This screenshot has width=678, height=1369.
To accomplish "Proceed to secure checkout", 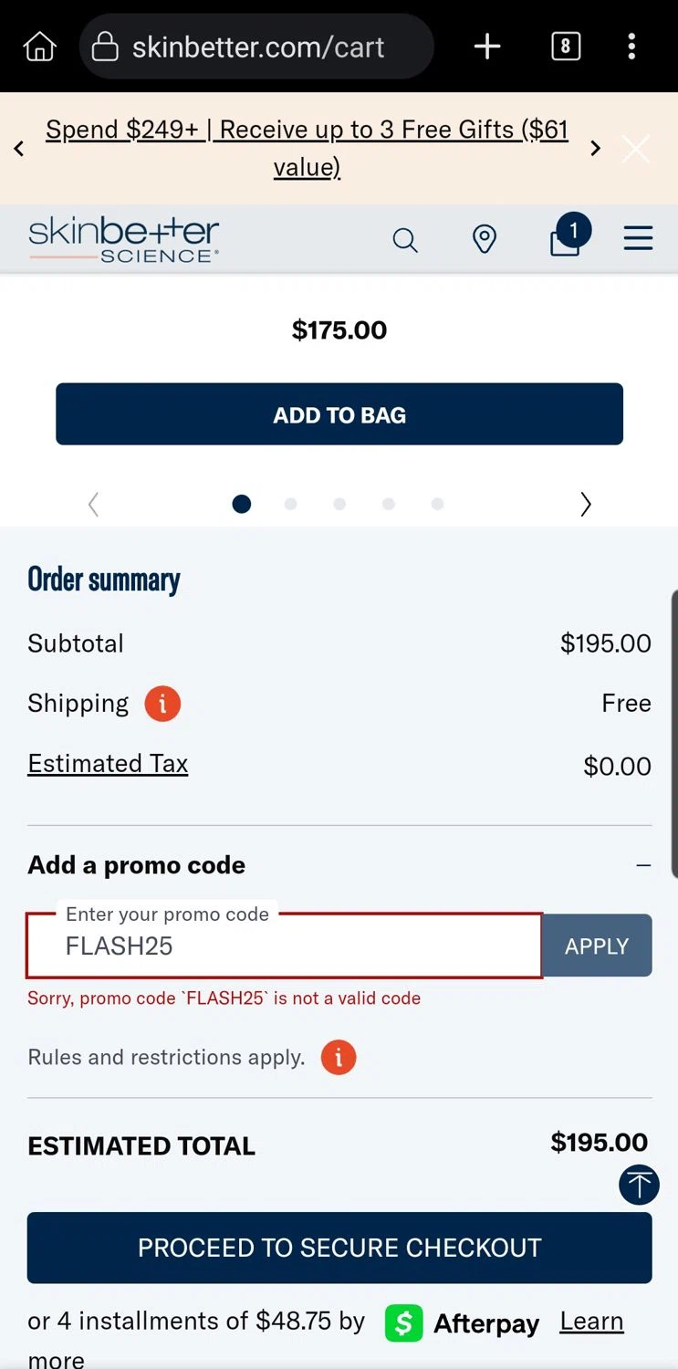I will coord(339,1248).
